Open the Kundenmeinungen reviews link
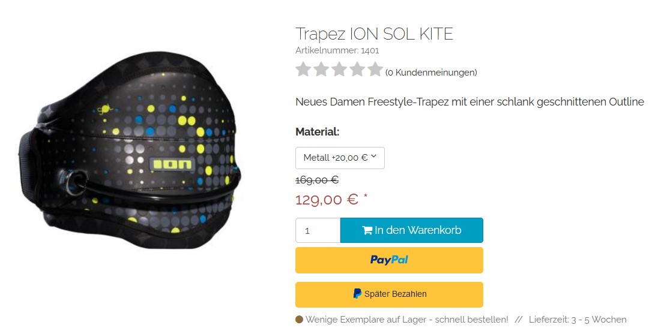The height and width of the screenshot is (334, 658). (x=431, y=73)
